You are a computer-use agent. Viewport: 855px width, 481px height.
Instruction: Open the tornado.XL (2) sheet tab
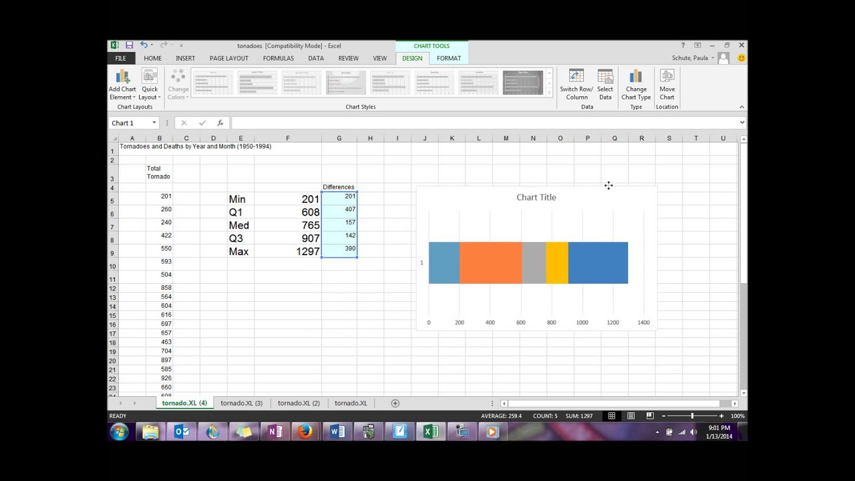(299, 403)
